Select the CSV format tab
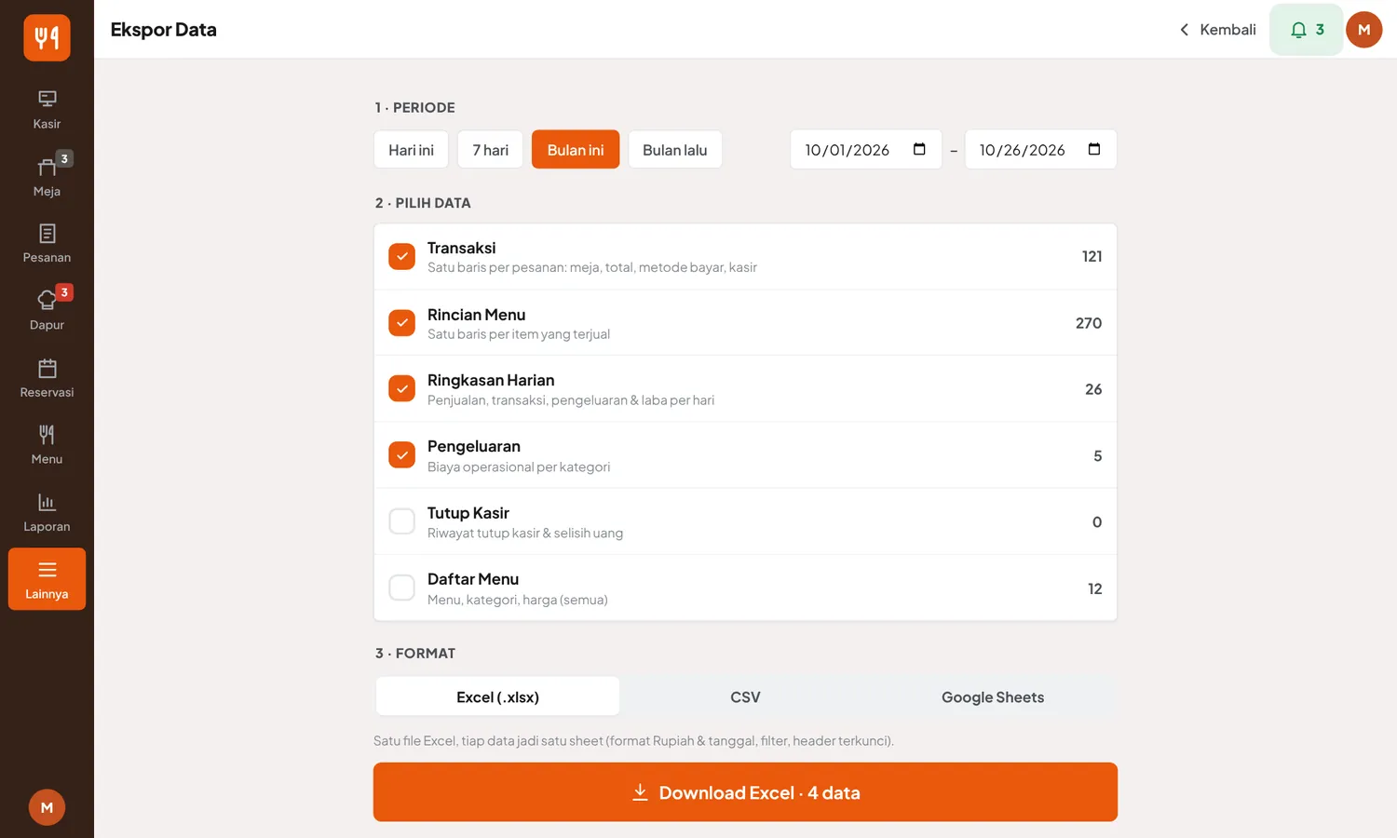This screenshot has height=838, width=1397. tap(745, 696)
